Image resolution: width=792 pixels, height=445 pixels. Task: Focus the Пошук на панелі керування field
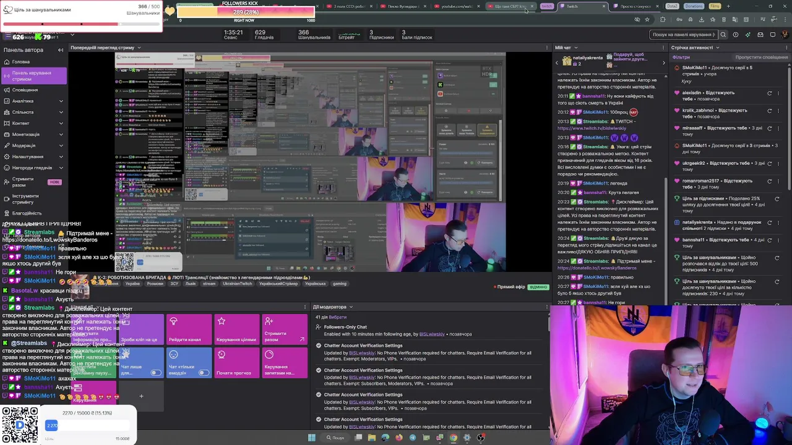[684, 35]
